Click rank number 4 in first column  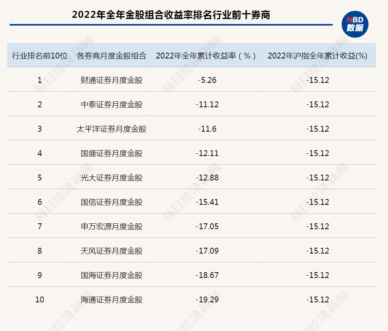pos(39,153)
